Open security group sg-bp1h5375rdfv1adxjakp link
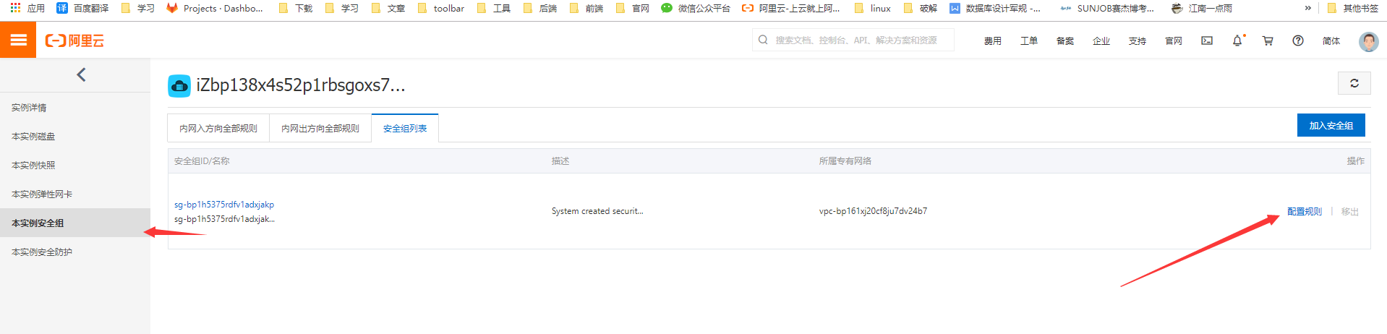This screenshot has width=1387, height=334. coord(224,205)
